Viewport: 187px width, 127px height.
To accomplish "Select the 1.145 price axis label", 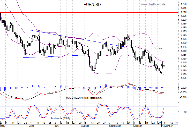I will (183, 62).
